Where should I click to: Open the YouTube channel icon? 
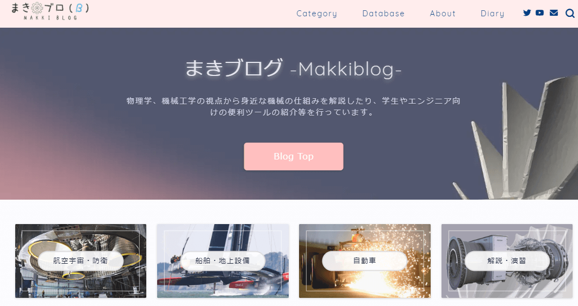(539, 13)
